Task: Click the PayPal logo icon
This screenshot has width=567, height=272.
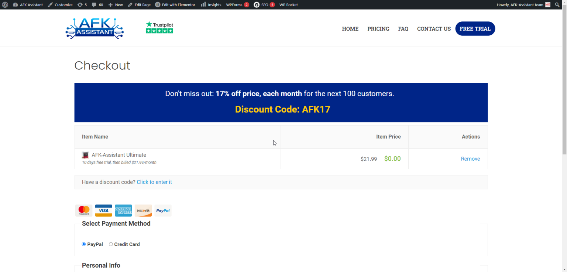Action: point(163,210)
